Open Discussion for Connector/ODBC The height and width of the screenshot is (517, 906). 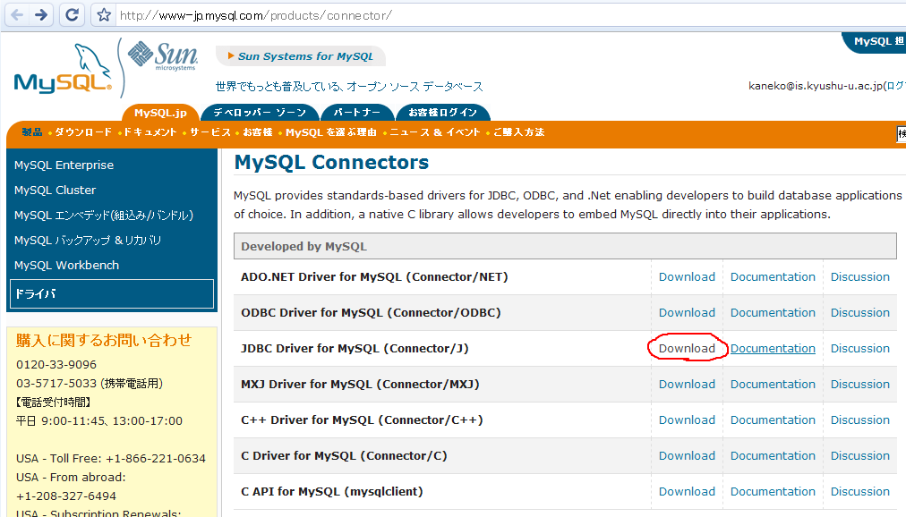coord(860,313)
